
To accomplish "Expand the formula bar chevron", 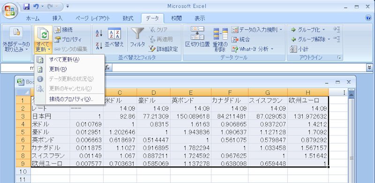I will [369, 68].
